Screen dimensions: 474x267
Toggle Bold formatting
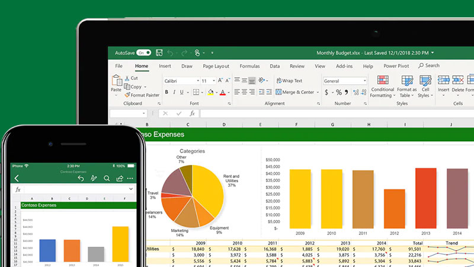[166, 93]
